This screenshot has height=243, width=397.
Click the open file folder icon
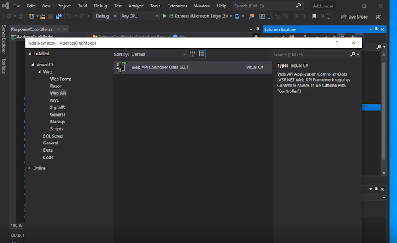point(43,16)
